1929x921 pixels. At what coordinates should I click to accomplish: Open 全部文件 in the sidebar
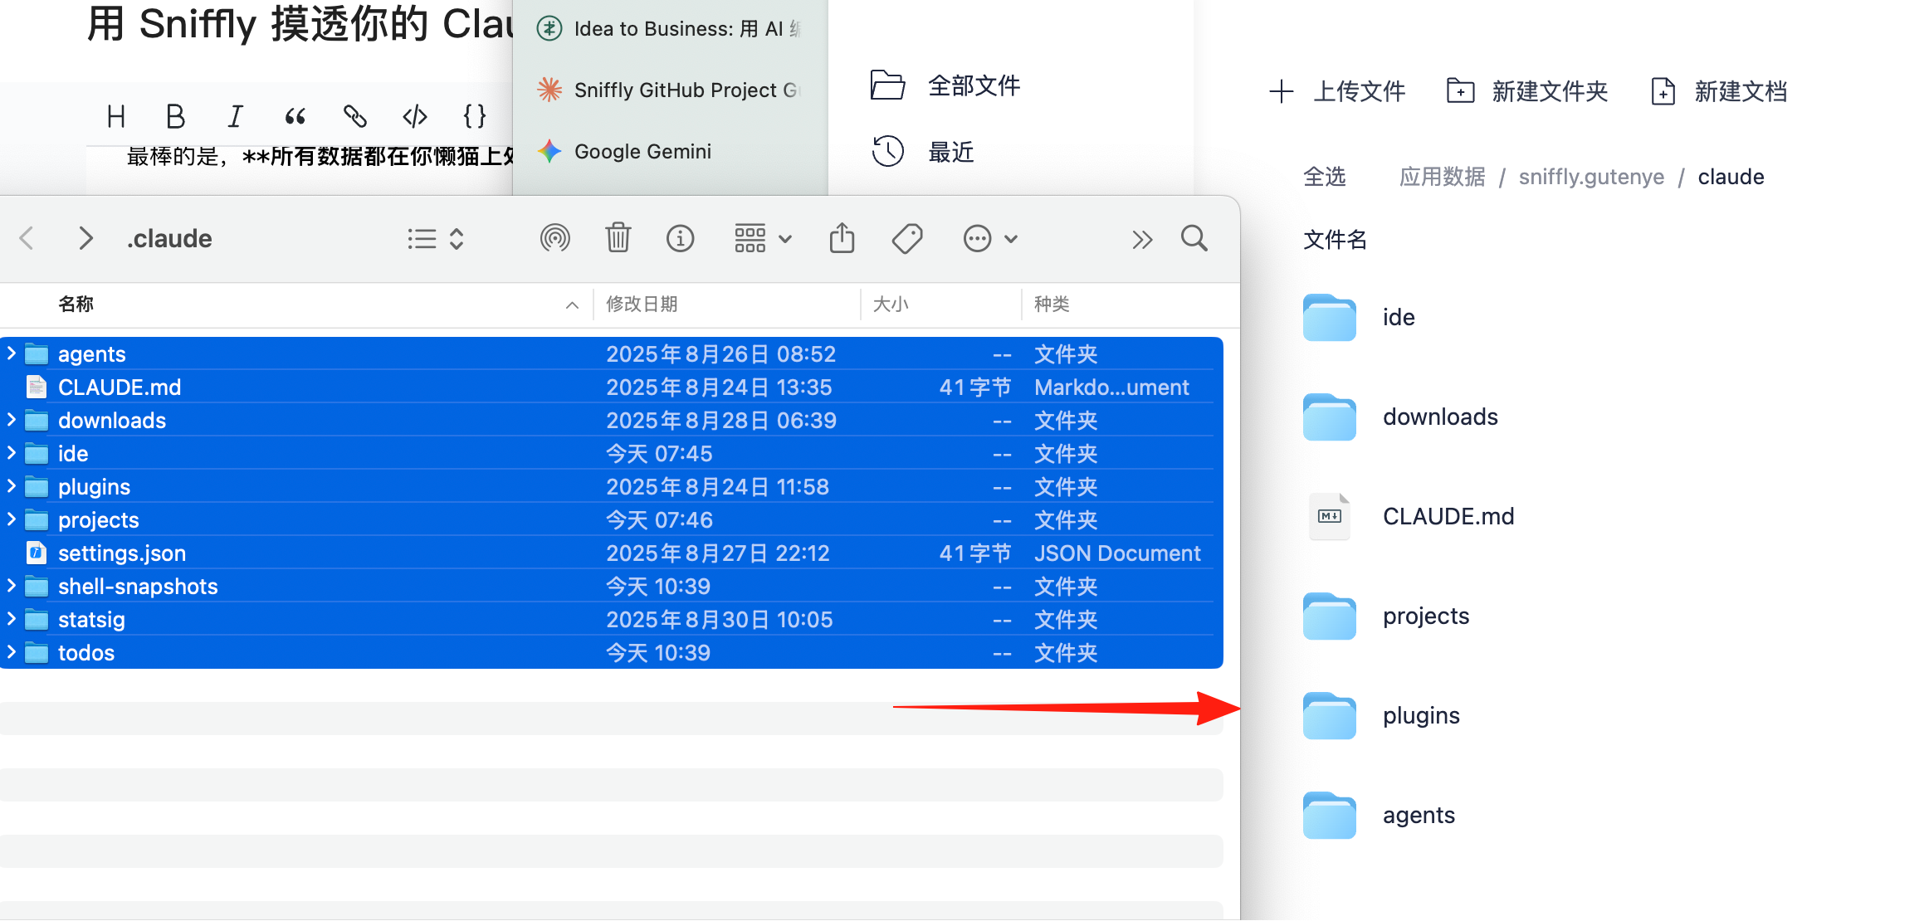click(x=945, y=85)
